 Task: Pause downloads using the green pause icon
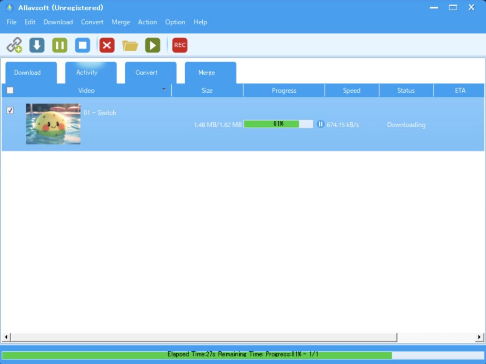pos(60,45)
